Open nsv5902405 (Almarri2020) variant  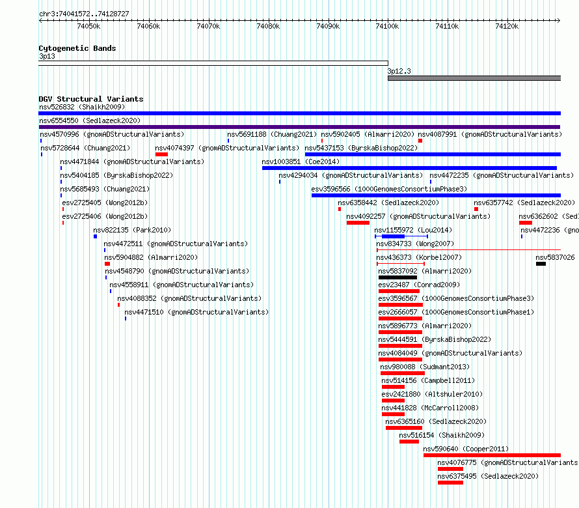coord(368,134)
